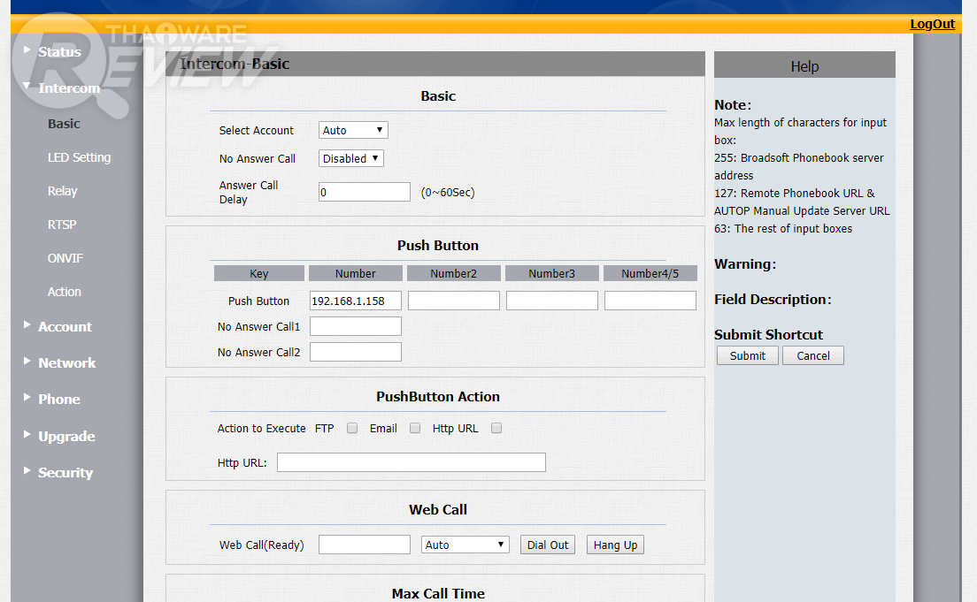Click the Submit Shortcut heading

click(768, 335)
